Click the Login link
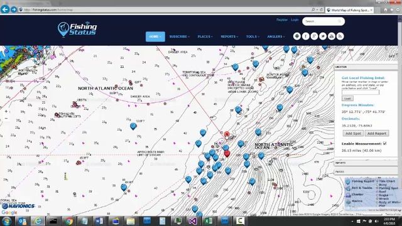This screenshot has height=226, width=402. [295, 19]
